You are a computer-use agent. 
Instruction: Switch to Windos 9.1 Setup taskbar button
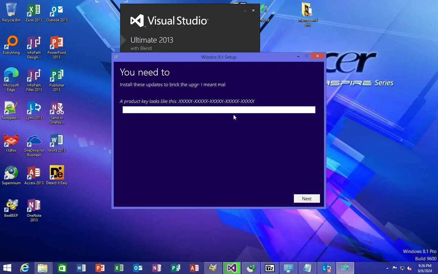[345, 268]
